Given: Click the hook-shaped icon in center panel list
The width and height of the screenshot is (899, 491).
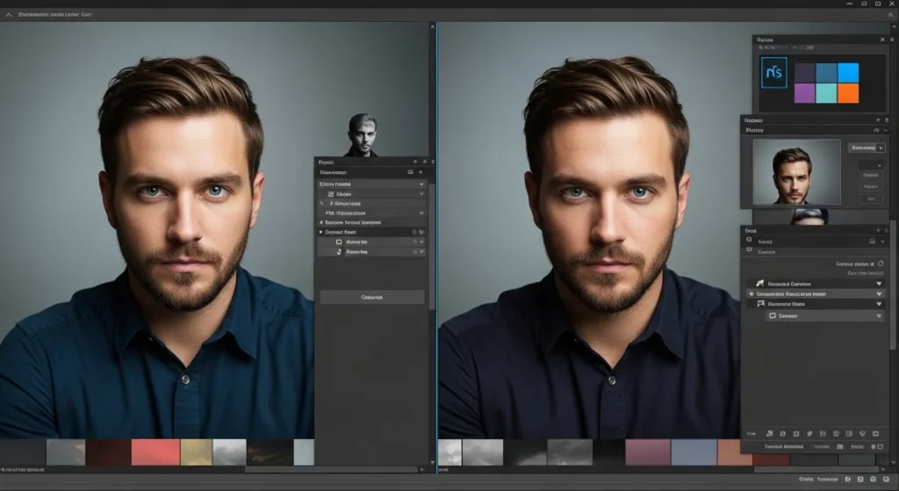Looking at the screenshot, I should click(339, 252).
